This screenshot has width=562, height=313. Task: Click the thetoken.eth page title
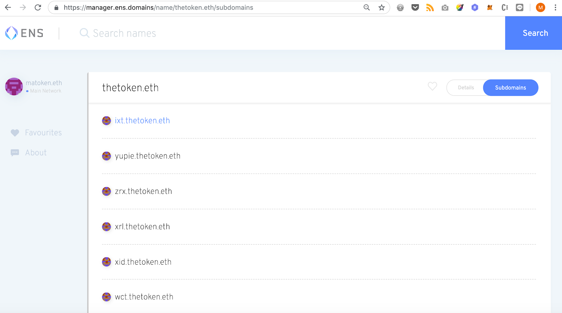[x=130, y=88]
